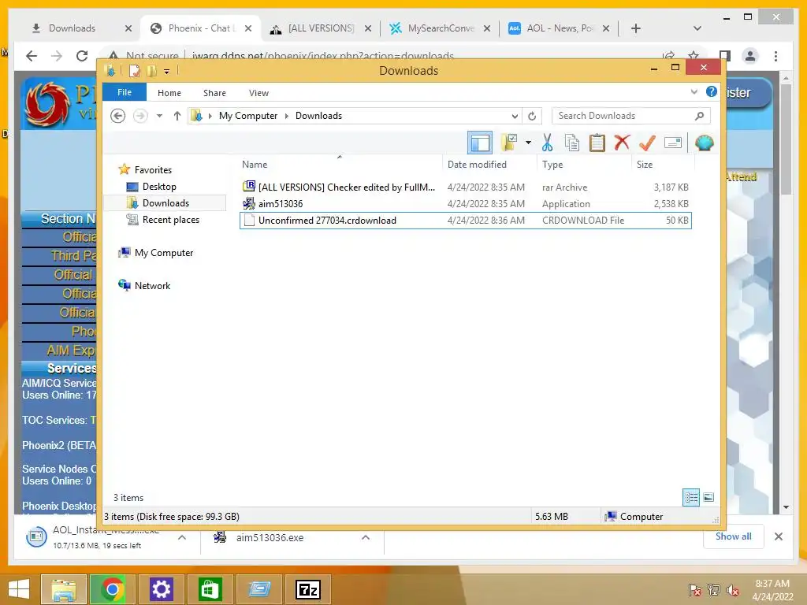
Task: Open the Explorer Help question mark
Action: point(712,92)
